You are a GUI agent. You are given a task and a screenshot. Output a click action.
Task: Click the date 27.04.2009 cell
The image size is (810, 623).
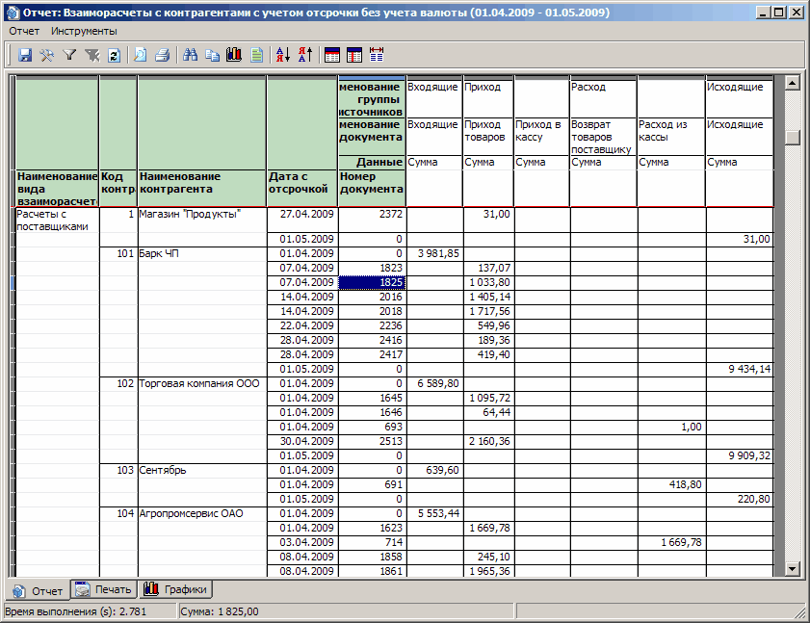click(302, 220)
